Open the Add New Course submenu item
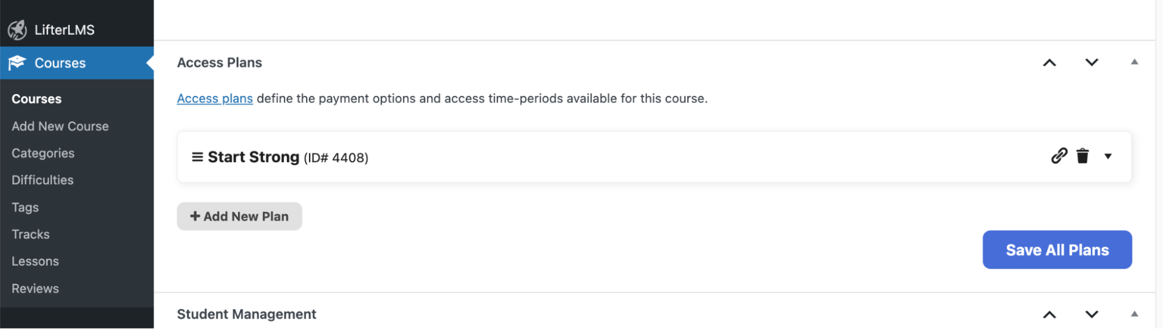Image resolution: width=1163 pixels, height=329 pixels. pos(60,126)
